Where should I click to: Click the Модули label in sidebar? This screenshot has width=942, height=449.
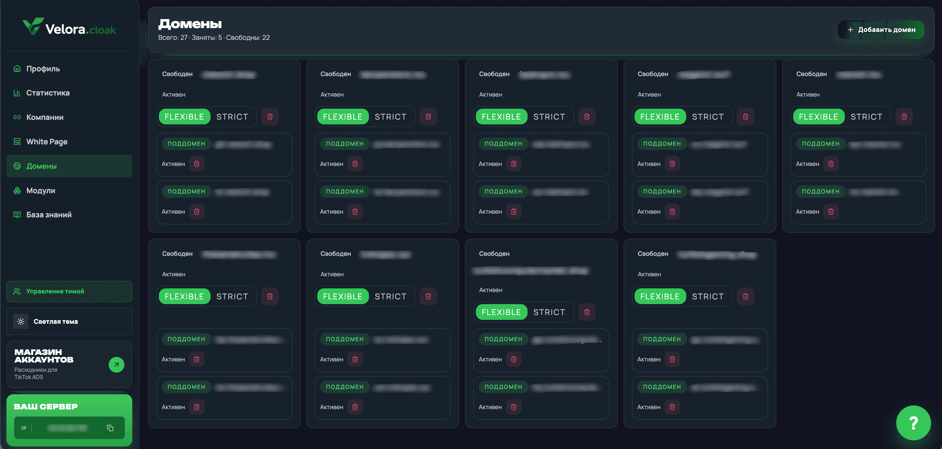point(41,190)
